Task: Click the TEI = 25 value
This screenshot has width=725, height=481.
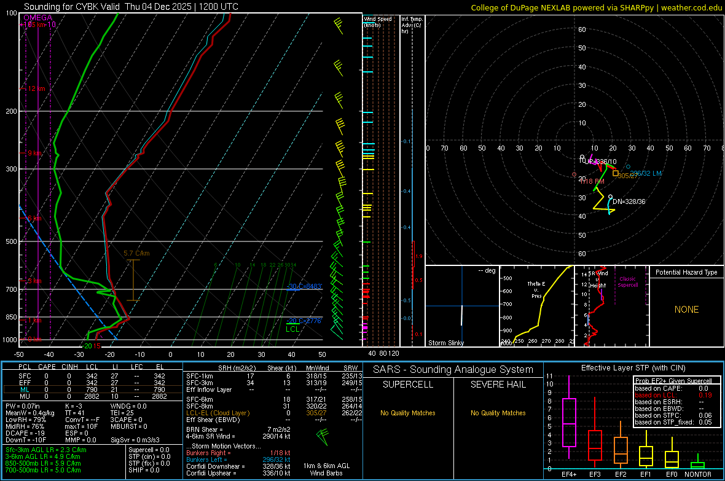Action: (122, 413)
